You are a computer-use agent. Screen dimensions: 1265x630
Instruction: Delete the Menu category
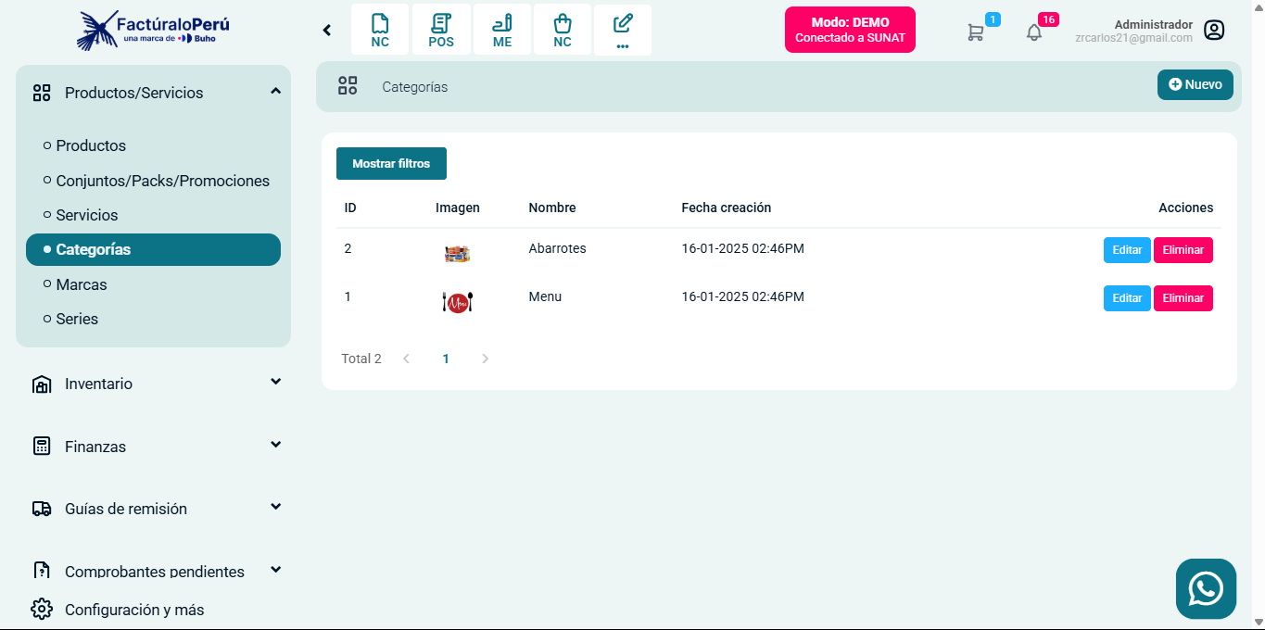click(x=1183, y=298)
